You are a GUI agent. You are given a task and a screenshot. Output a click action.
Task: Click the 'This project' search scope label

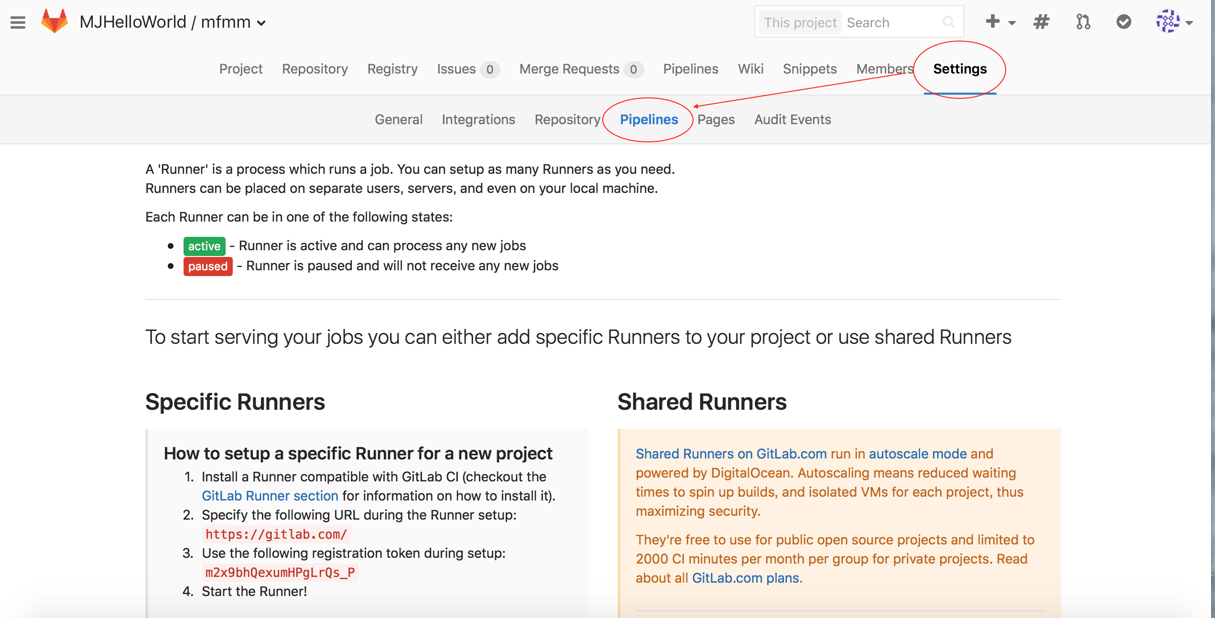pyautogui.click(x=800, y=22)
